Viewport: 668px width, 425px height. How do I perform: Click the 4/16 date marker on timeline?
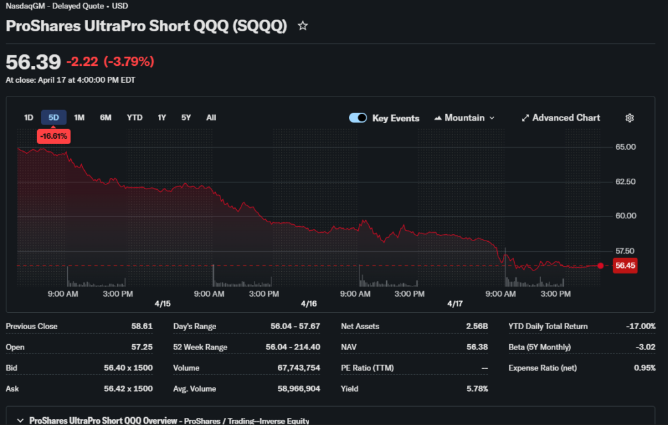pyautogui.click(x=309, y=304)
